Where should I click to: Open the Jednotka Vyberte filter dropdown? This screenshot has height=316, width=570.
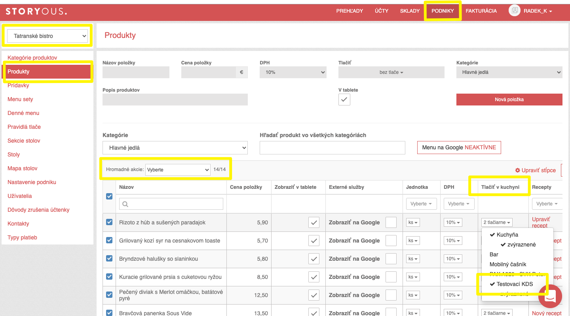421,204
